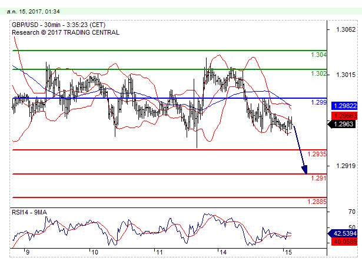
Task: Click the date axis label 15
Action: pyautogui.click(x=288, y=252)
